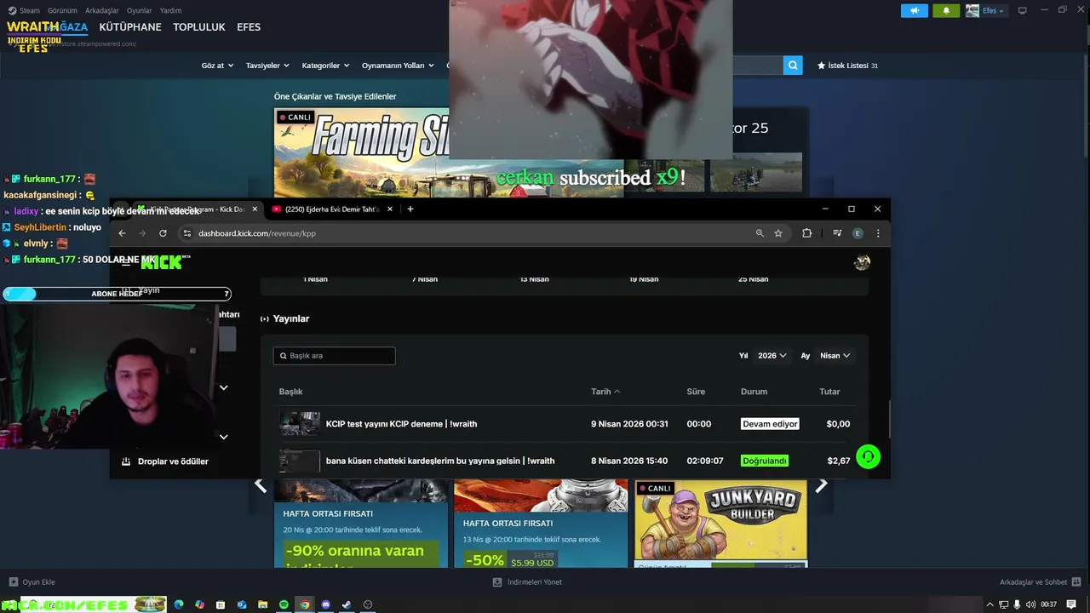This screenshot has width=1090, height=613.
Task: Click the Kick logo in dashboard
Action: point(162,262)
